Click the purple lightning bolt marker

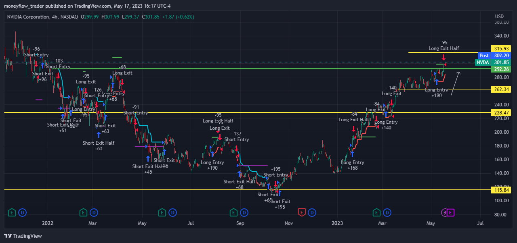click(x=444, y=212)
